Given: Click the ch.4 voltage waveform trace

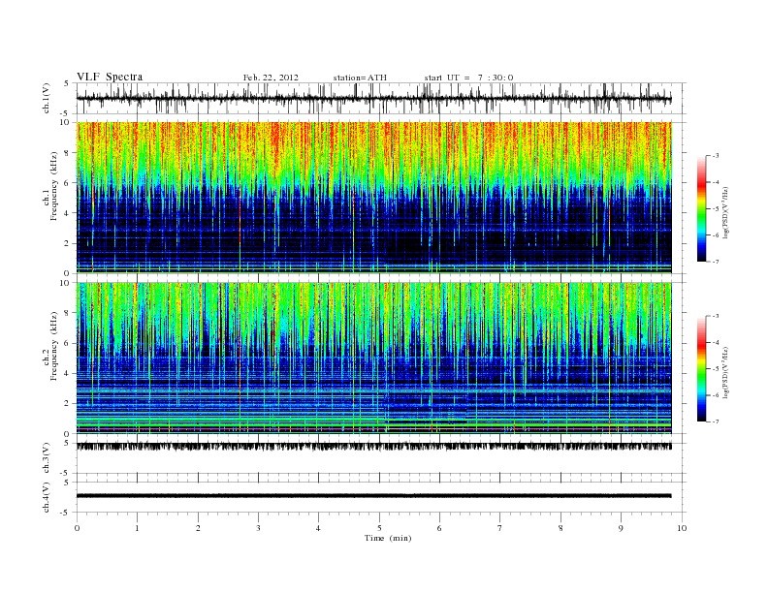Looking at the screenshot, I should tap(373, 496).
